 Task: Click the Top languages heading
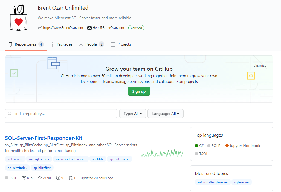point(209,135)
